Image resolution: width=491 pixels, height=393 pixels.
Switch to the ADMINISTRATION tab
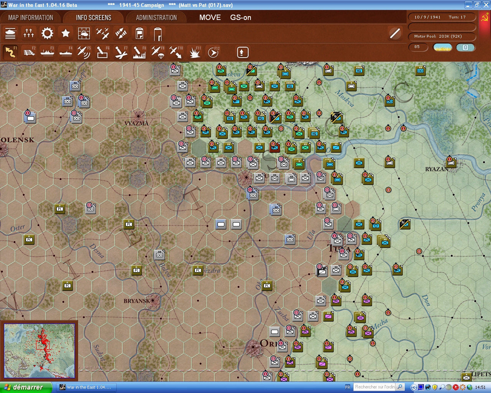157,18
